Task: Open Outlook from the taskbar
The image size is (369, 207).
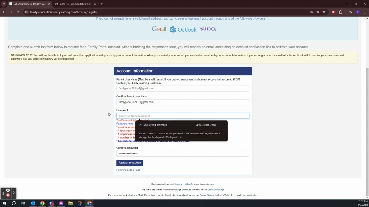Action: click(x=33, y=203)
